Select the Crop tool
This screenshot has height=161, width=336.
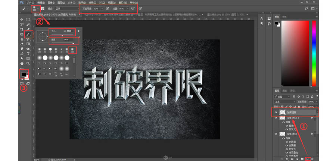click(x=22, y=29)
